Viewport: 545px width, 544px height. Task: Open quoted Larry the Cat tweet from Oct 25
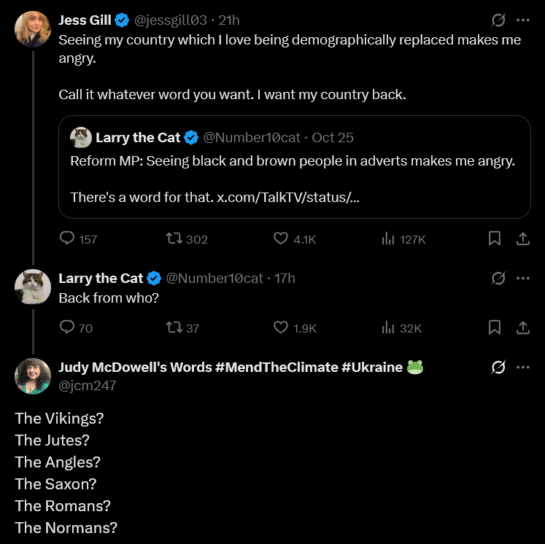click(x=295, y=167)
